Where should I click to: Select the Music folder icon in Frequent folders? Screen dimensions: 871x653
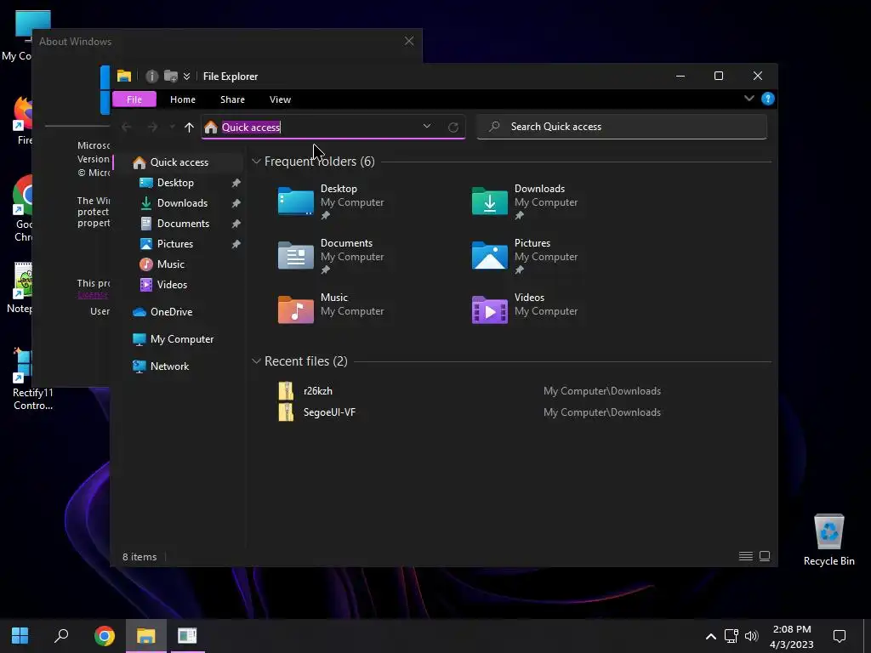(x=295, y=309)
